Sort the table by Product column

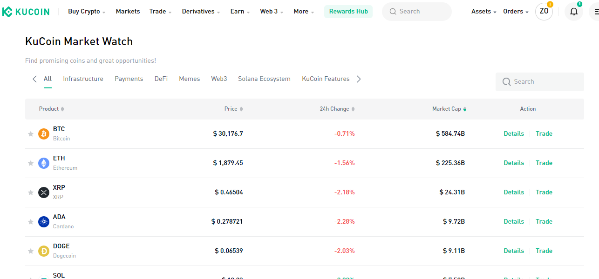point(52,109)
